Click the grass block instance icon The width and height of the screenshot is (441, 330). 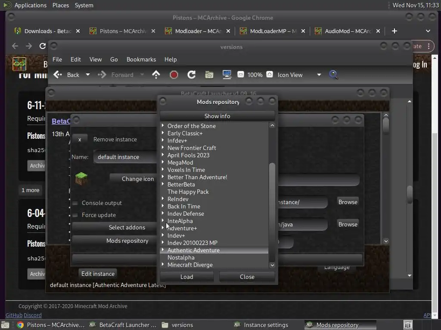tap(81, 179)
